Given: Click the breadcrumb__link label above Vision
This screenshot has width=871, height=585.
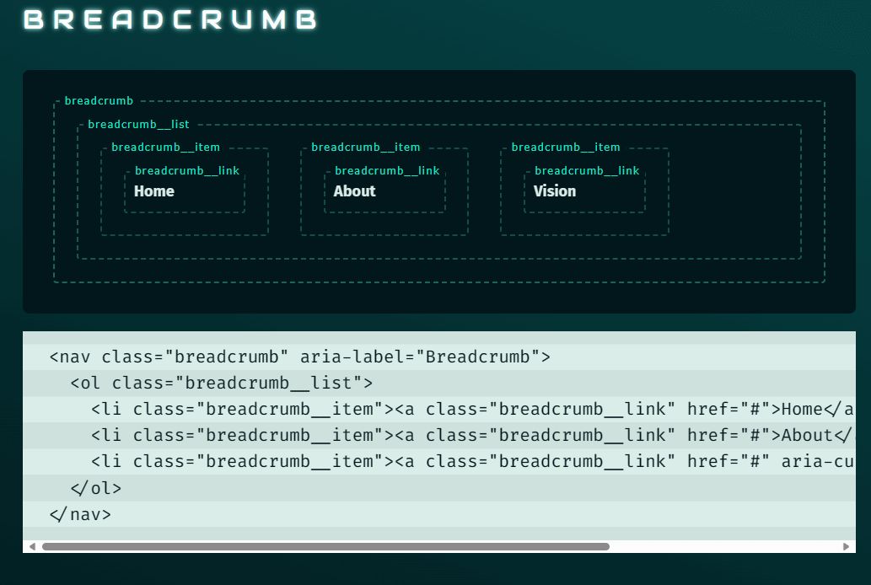Looking at the screenshot, I should tap(587, 171).
